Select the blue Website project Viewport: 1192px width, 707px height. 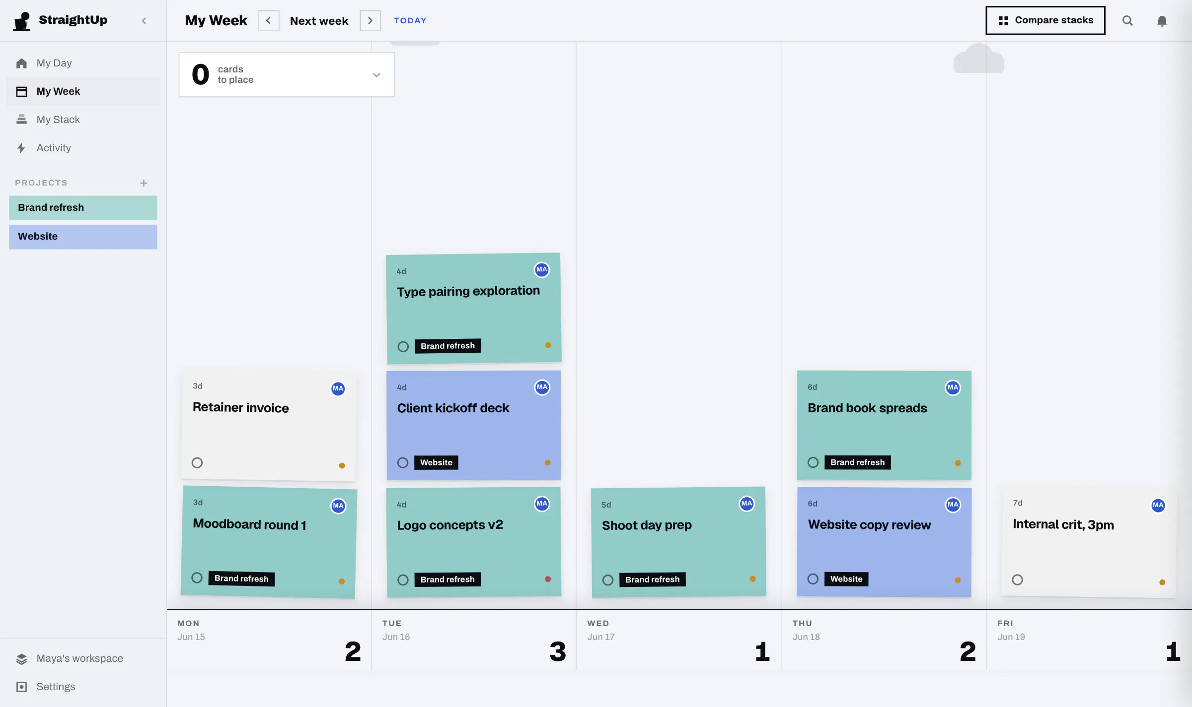point(83,236)
